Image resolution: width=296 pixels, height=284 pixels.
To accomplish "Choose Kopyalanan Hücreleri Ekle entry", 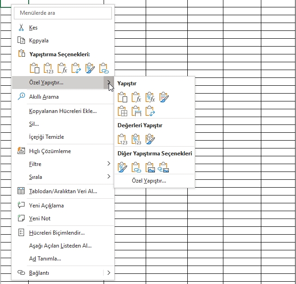I will [63, 111].
